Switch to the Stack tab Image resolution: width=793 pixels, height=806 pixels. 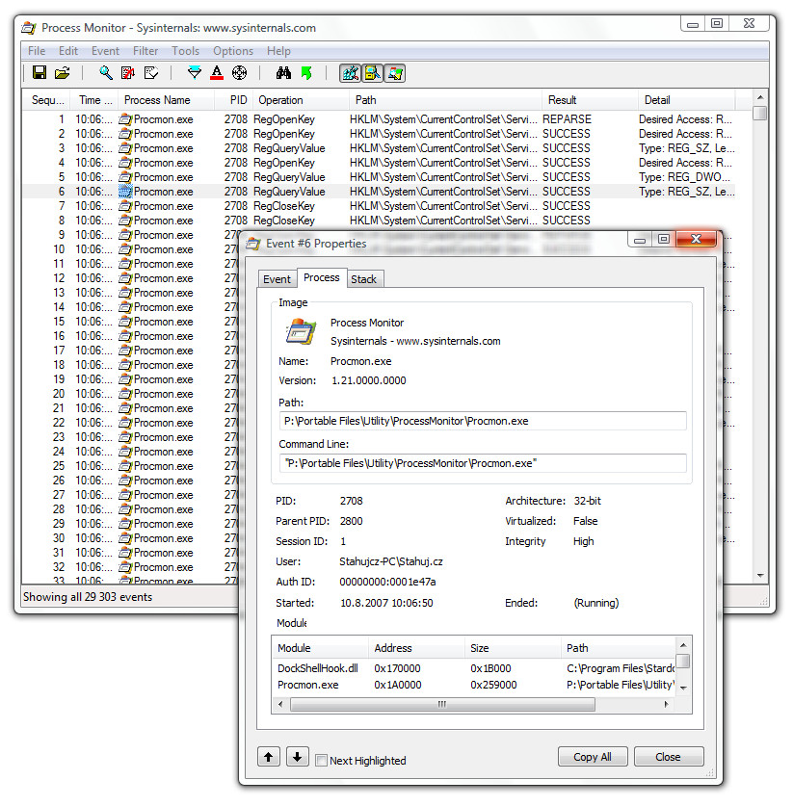pyautogui.click(x=364, y=279)
